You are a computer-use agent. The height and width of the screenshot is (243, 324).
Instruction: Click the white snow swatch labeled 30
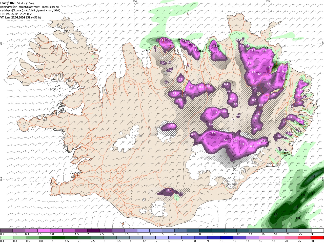pyautogui.click(x=317, y=231)
